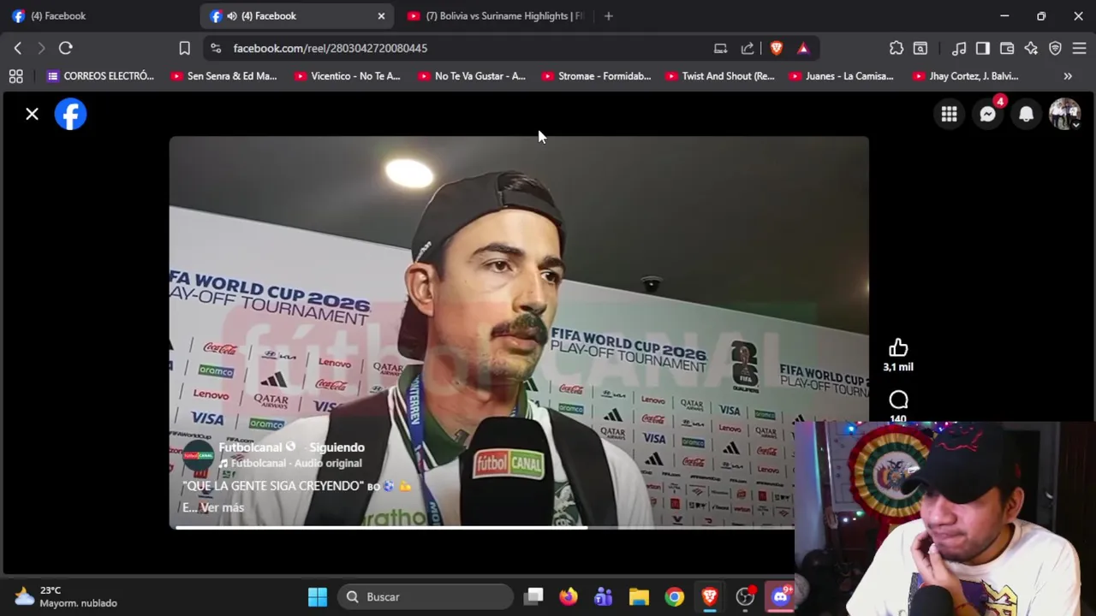The image size is (1096, 616).
Task: Click the taskbar Buscar search box
Action: coord(425,596)
